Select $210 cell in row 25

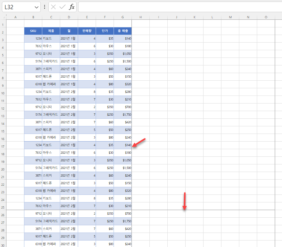(123, 206)
